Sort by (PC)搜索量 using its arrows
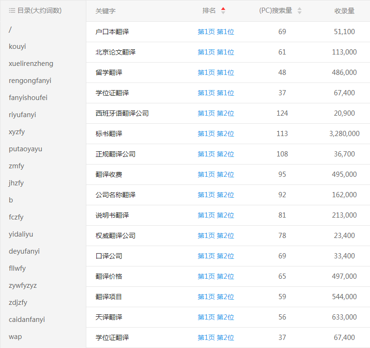This screenshot has height=348, width=370. 299,10
